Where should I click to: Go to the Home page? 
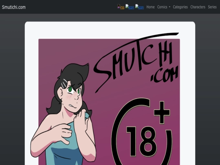150,7
